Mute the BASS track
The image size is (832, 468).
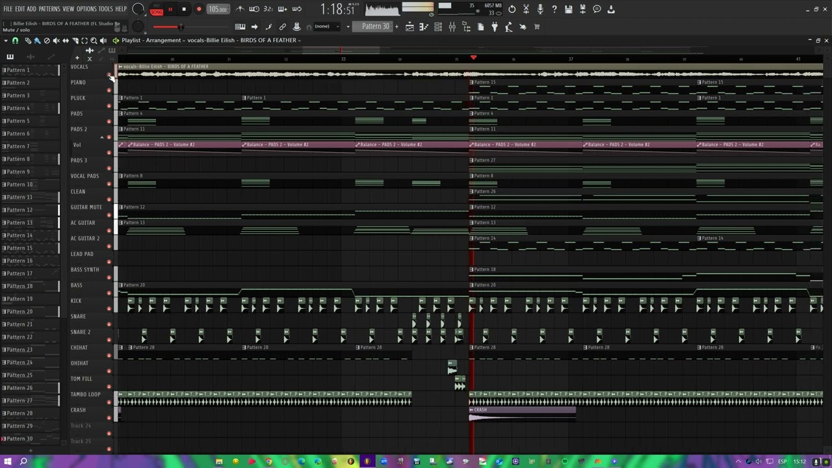109,292
